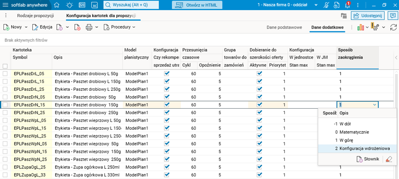Viewport: 399px width, 179px height.
Task: Click the Otwórz w HTML button
Action: [x=197, y=5]
